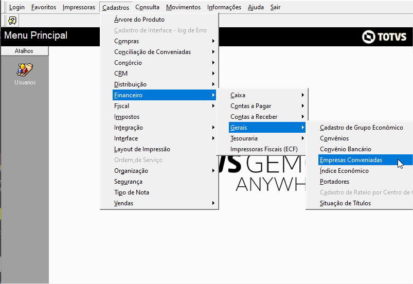
Task: Select Árvore do Produto menu entry
Action: 164,20
